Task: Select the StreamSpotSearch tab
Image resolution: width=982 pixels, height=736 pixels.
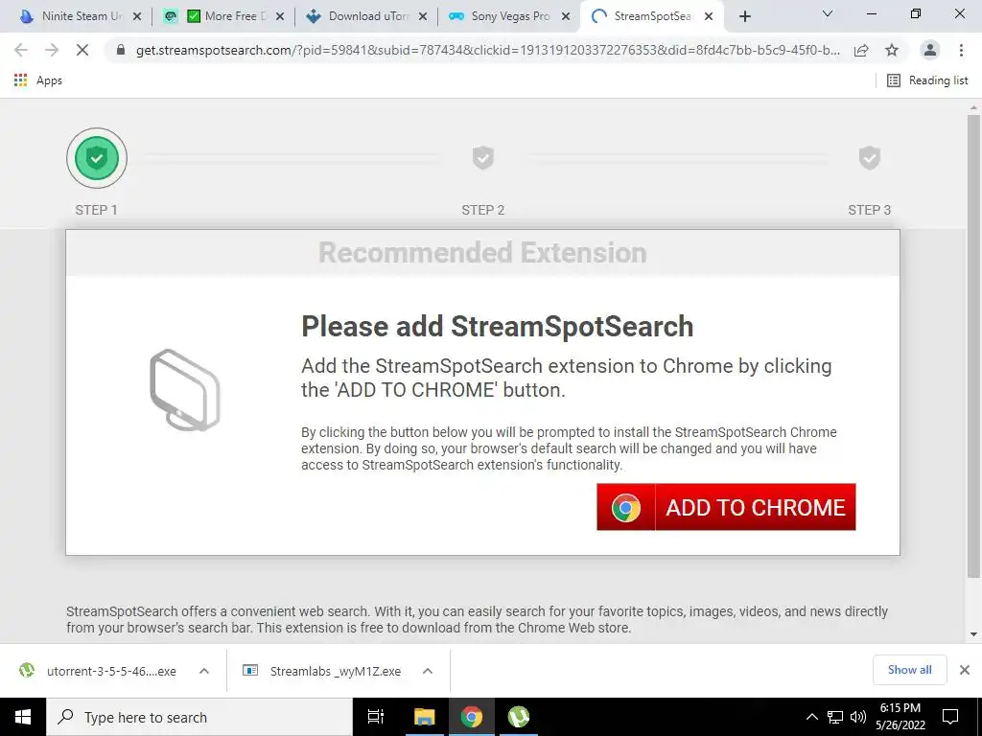Action: 651,16
